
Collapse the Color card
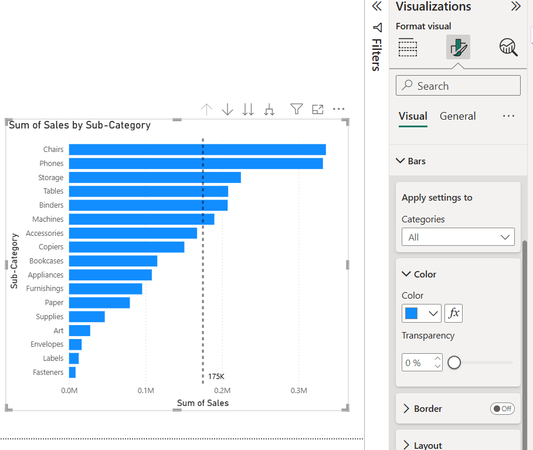(406, 274)
